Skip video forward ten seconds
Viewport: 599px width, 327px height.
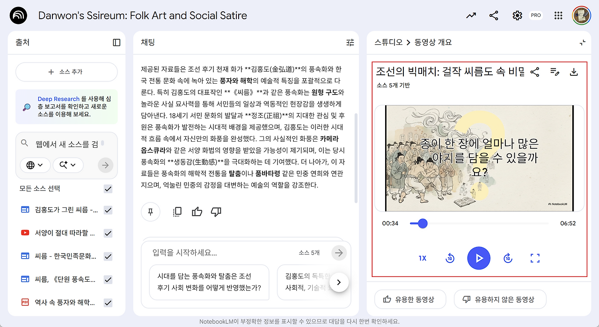point(508,258)
